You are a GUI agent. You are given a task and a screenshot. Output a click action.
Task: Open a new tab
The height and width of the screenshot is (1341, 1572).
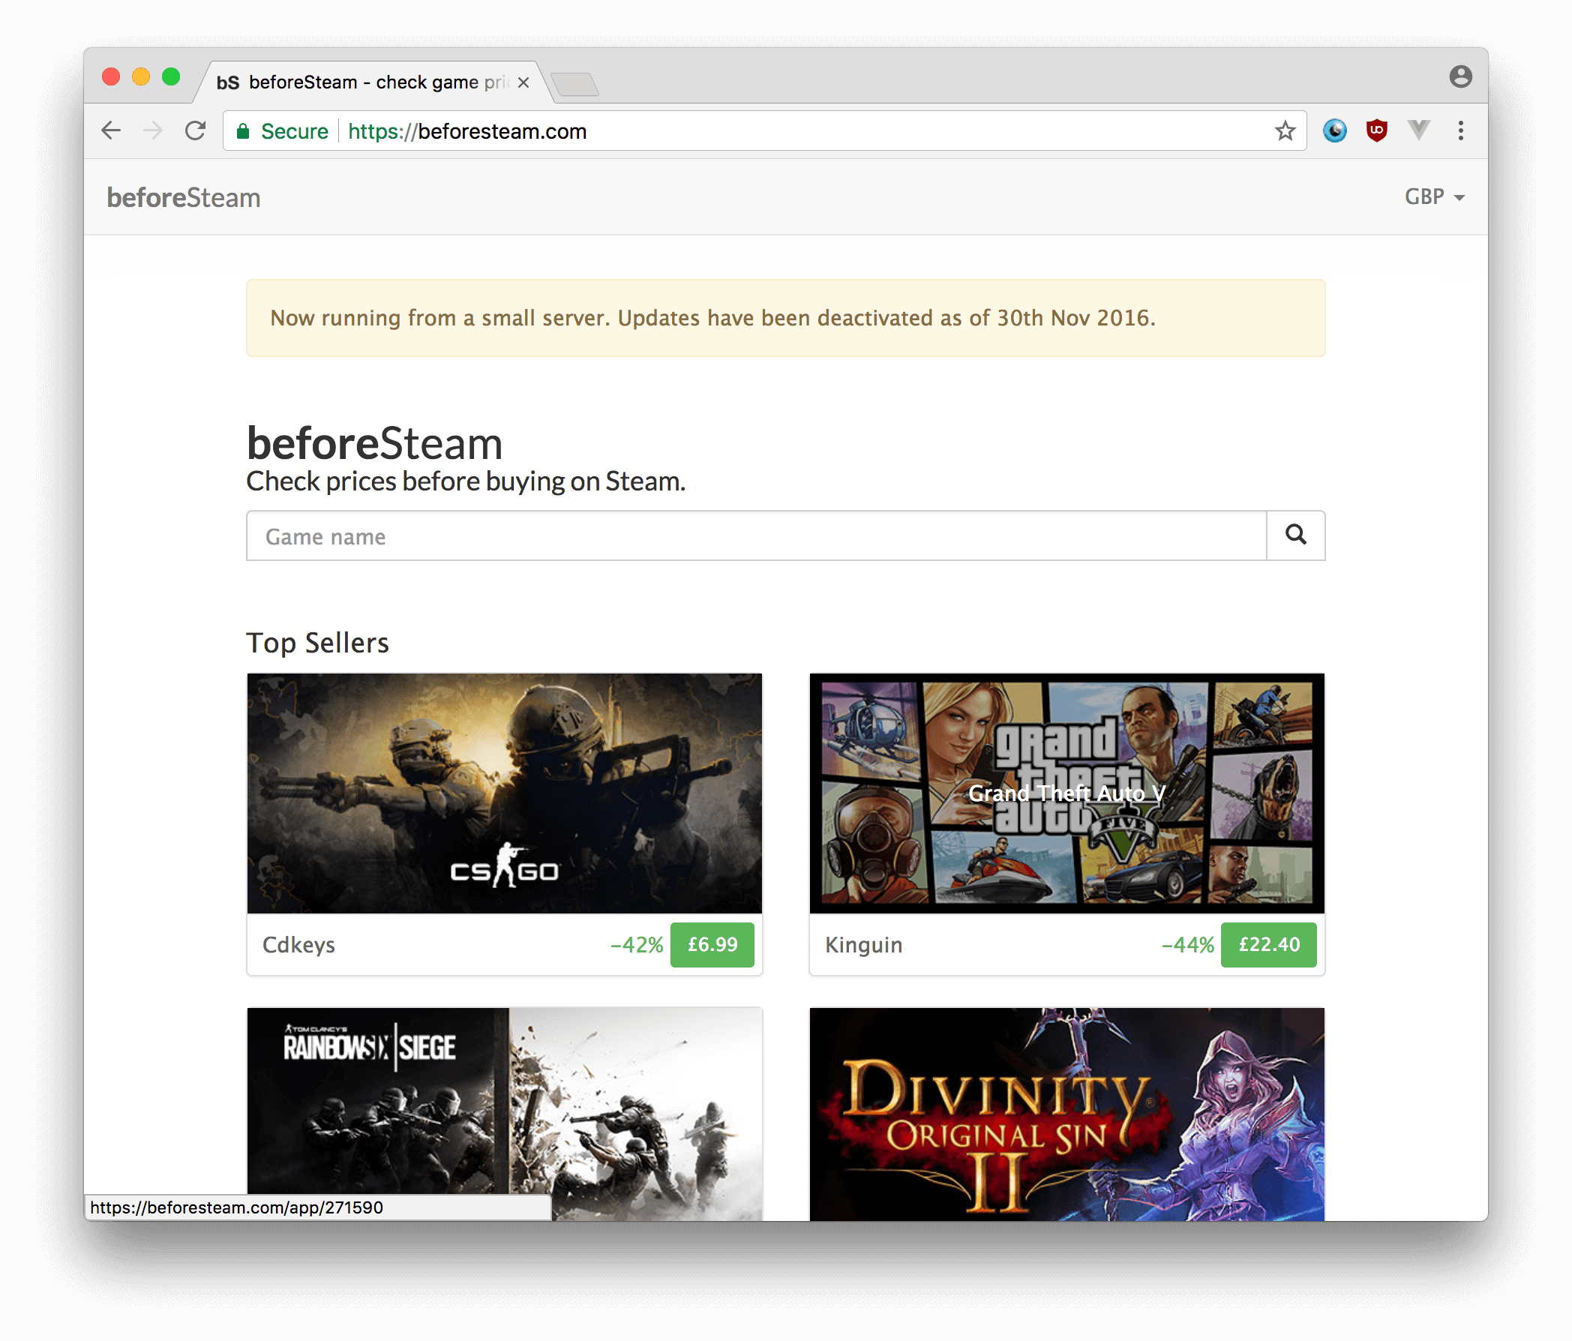(x=575, y=84)
